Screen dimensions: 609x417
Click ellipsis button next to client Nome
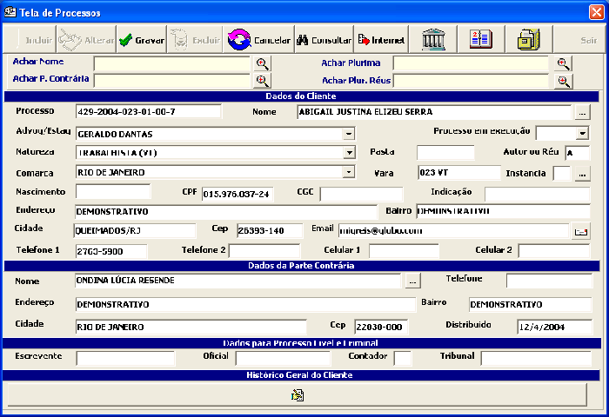click(x=582, y=112)
